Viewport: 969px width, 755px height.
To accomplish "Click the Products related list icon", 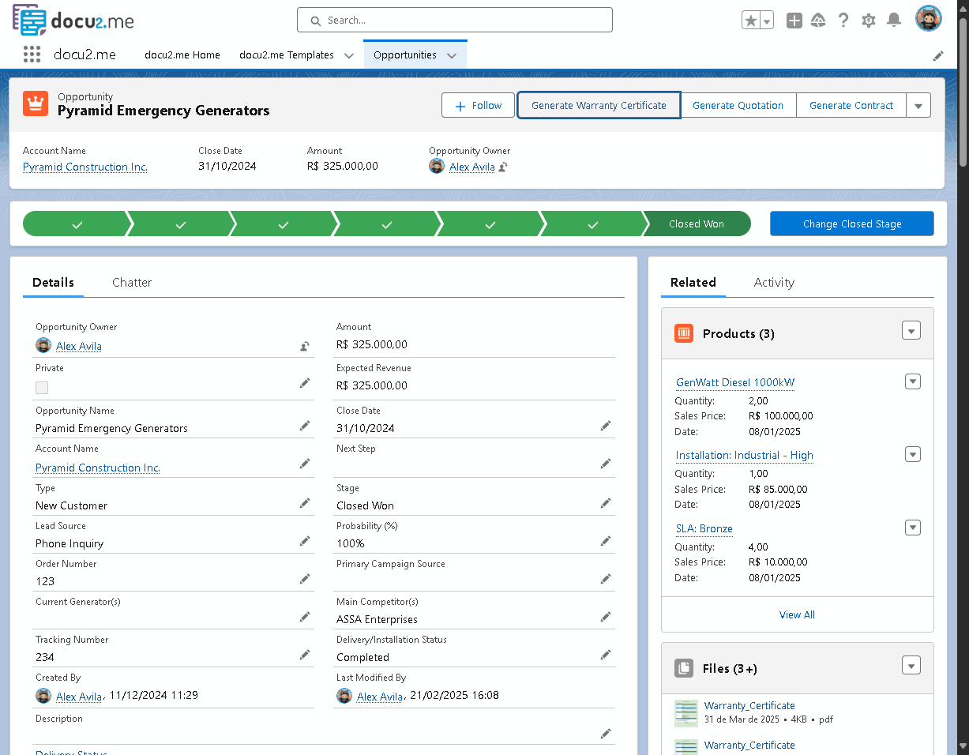I will pyautogui.click(x=684, y=333).
